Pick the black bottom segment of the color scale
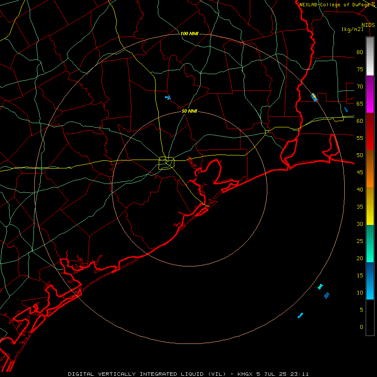Viewport: 377px width, 377px height. (370, 318)
